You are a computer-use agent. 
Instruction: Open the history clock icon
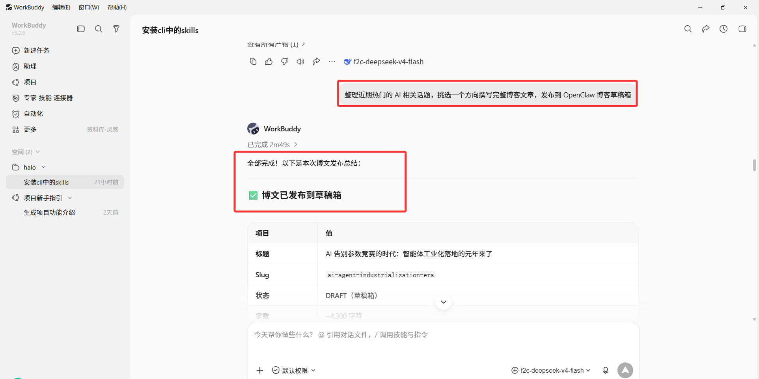[724, 29]
